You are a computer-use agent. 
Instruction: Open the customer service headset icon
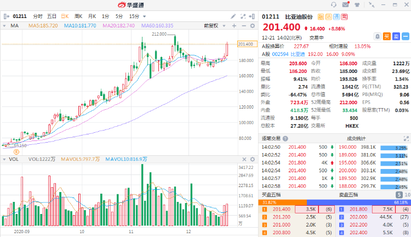point(333,4)
